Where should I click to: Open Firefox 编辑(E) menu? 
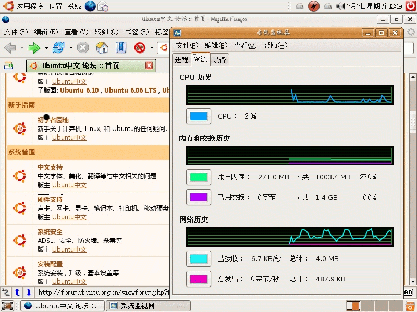[x=46, y=32]
